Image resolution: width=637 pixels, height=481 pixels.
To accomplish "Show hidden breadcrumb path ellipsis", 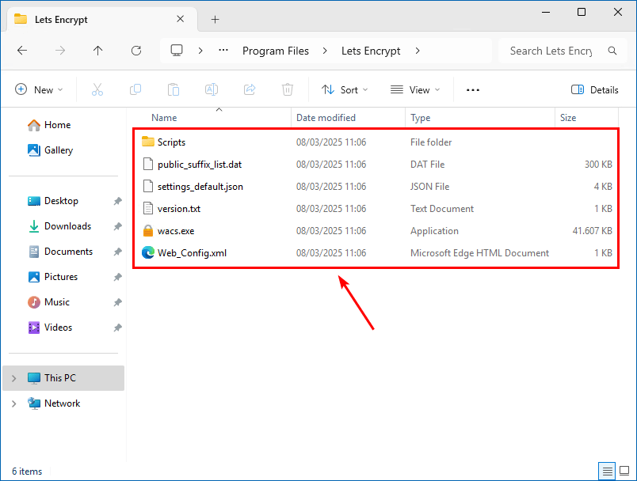I will (223, 51).
